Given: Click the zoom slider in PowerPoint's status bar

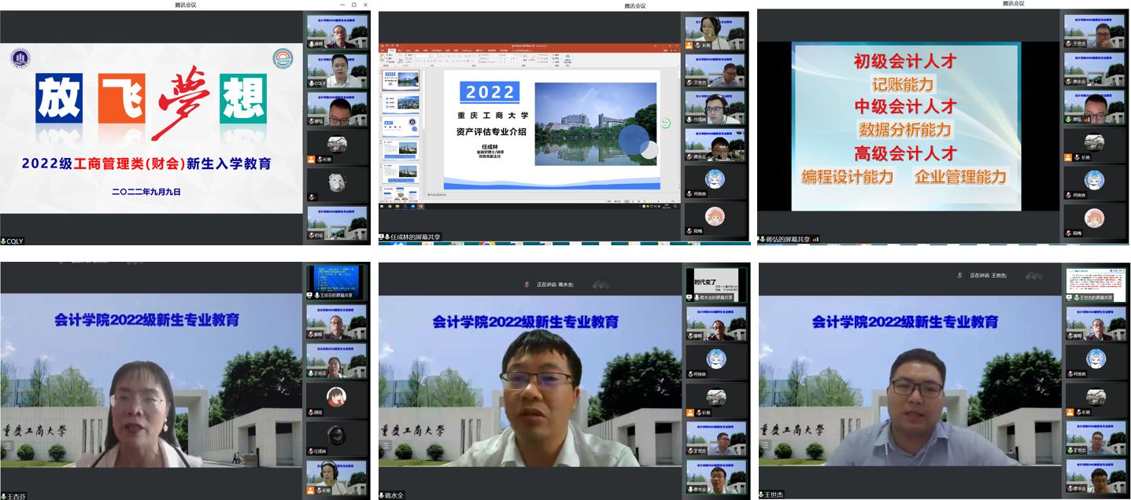Looking at the screenshot, I should pyautogui.click(x=657, y=200).
